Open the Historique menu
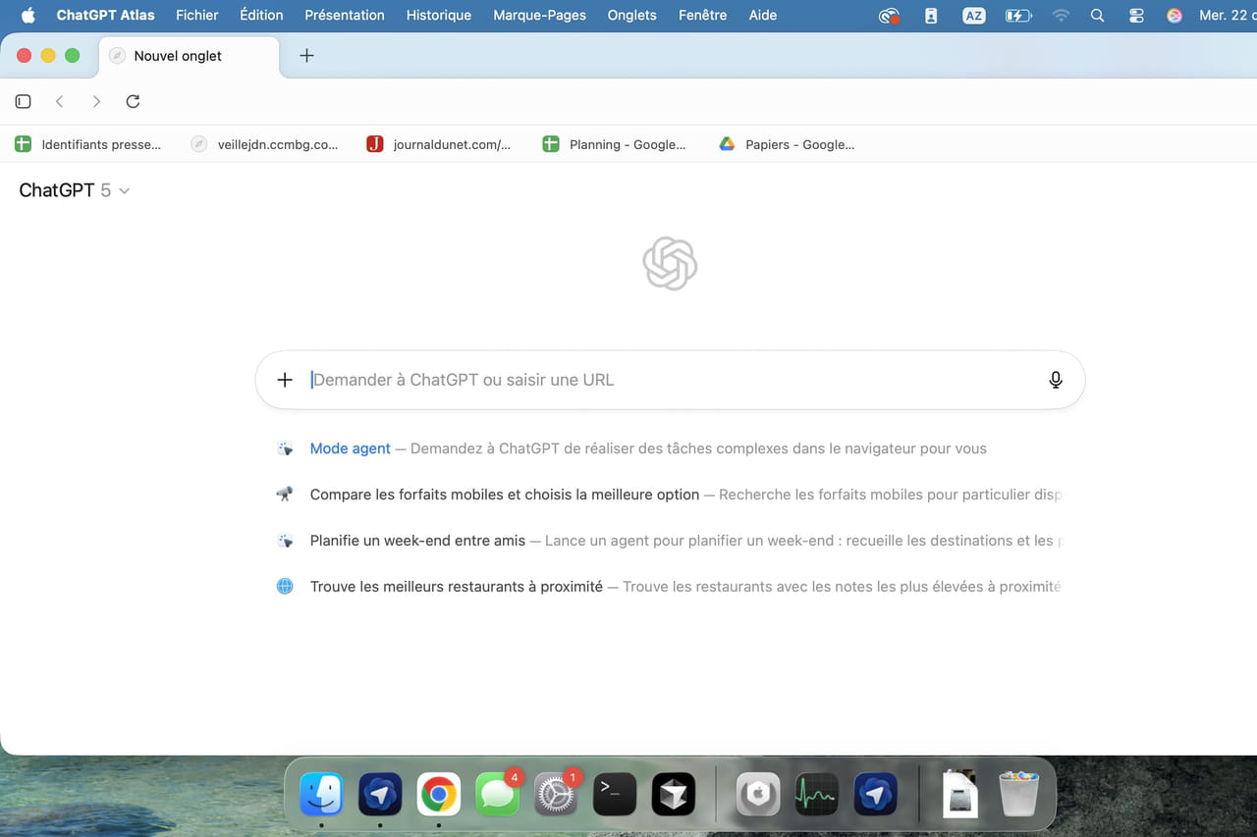The image size is (1257, 837). tap(438, 15)
